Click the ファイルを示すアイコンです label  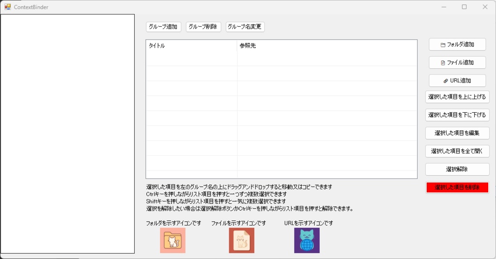click(x=238, y=223)
